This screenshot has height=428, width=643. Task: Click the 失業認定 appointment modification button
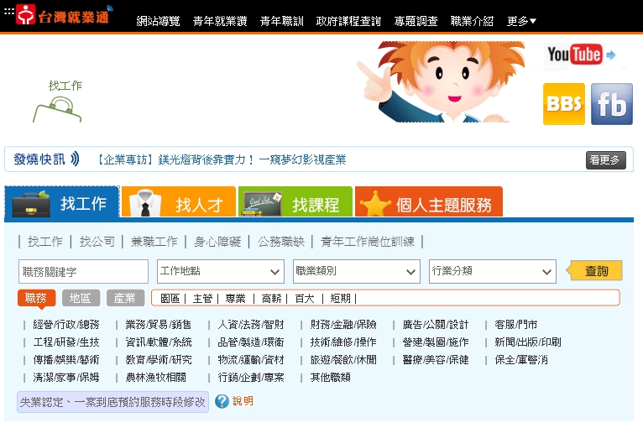coord(112,402)
